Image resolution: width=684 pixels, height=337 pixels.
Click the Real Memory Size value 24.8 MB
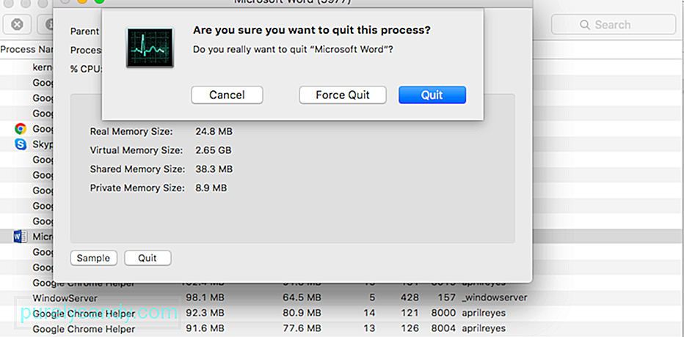(x=214, y=131)
